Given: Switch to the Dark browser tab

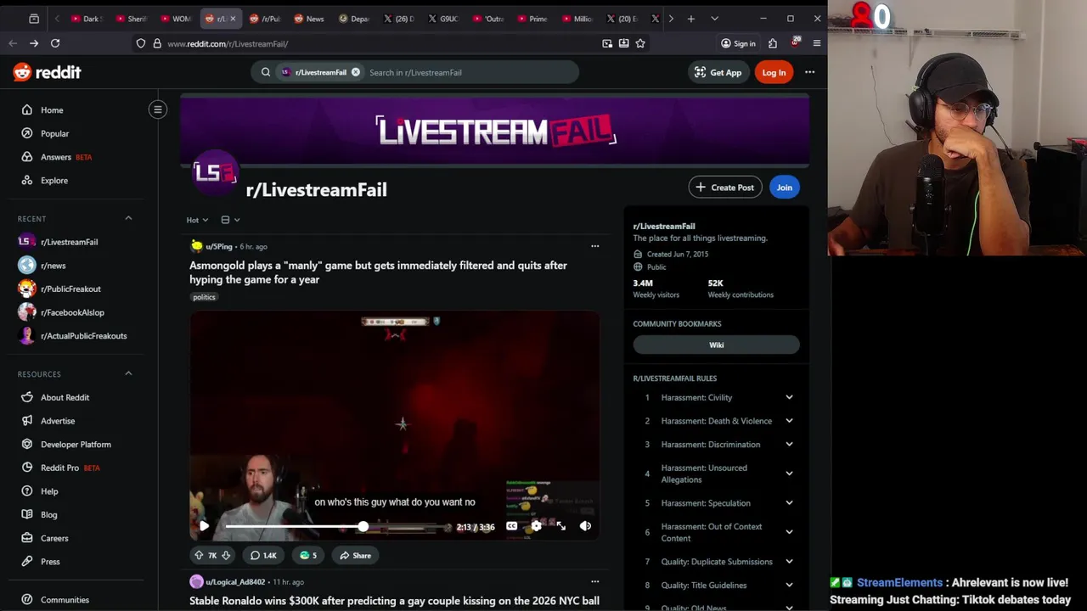Looking at the screenshot, I should click(86, 19).
